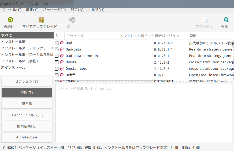The height and width of the screenshot is (151, 234).
Task: Open the パッケージ(P) menu
Action: 55,10
